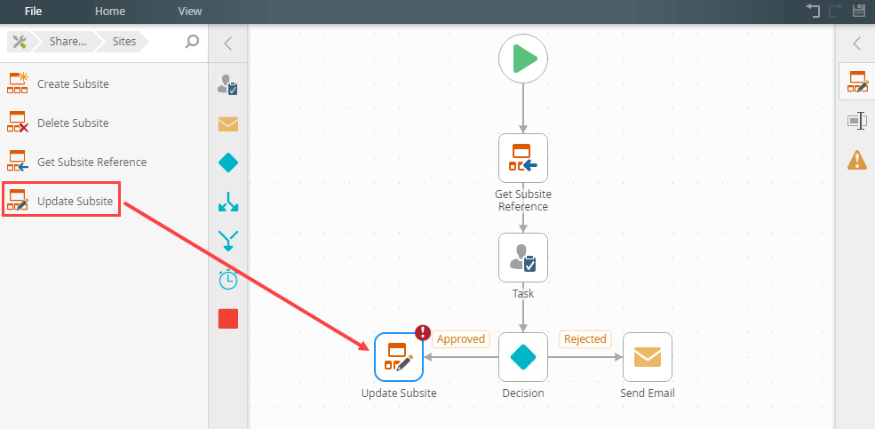875x429 pixels.
Task: Go to the Sites breadcrumb
Action: point(123,42)
